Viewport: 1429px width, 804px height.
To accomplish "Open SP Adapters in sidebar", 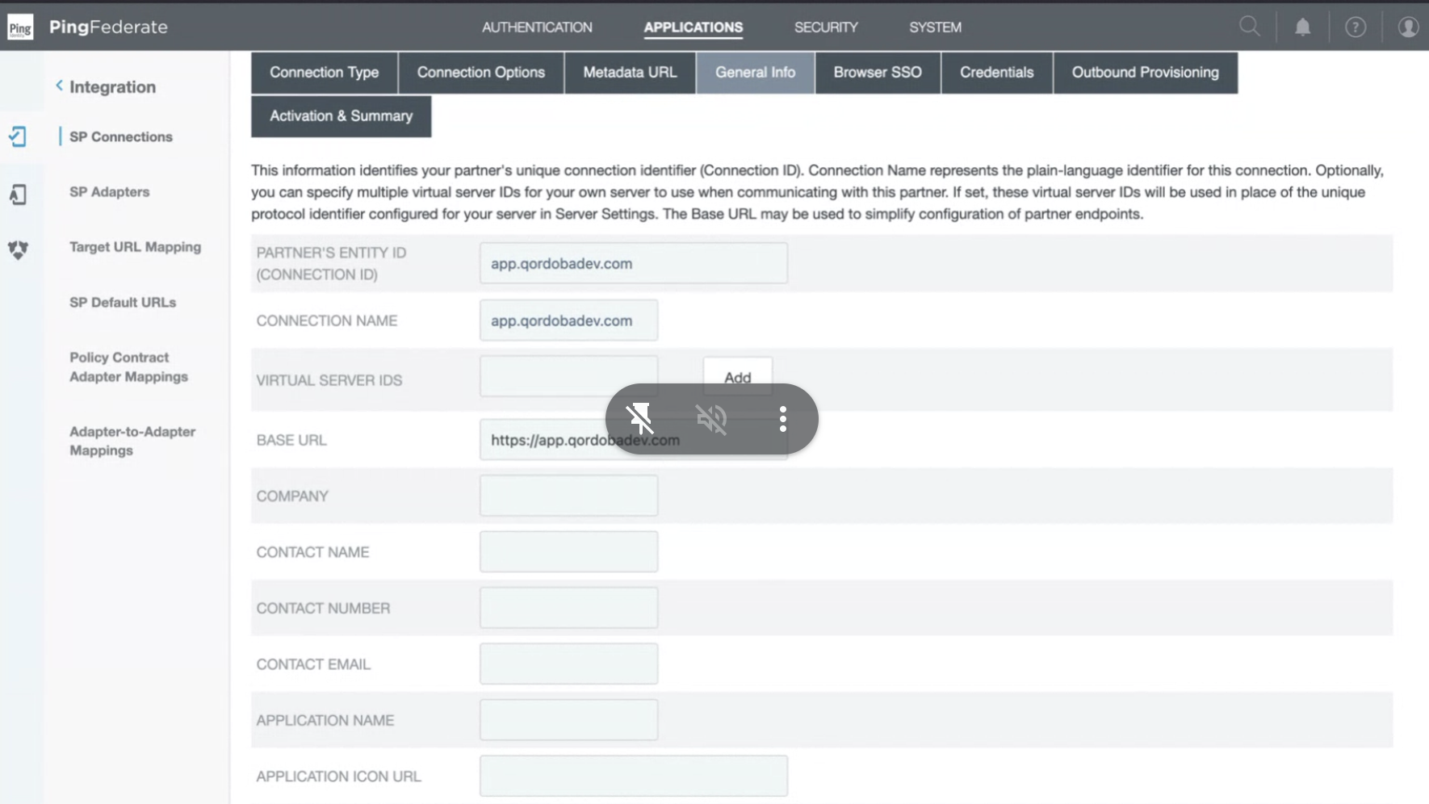I will tap(110, 192).
